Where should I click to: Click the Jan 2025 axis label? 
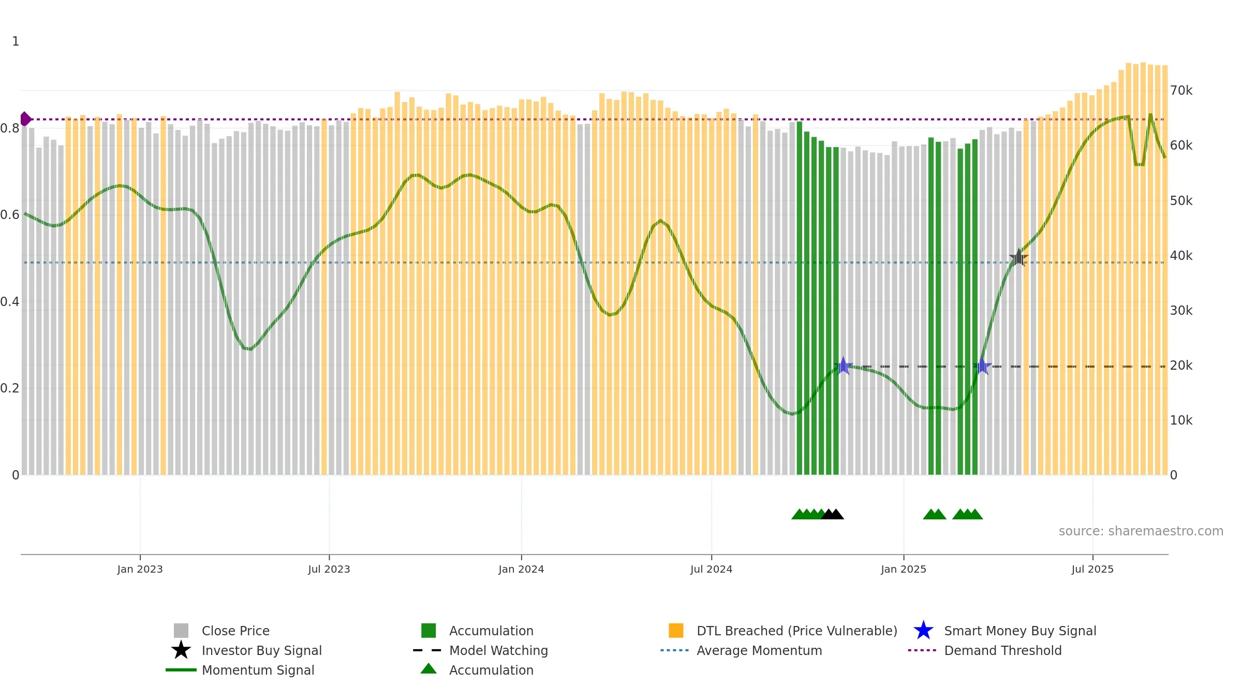(904, 570)
